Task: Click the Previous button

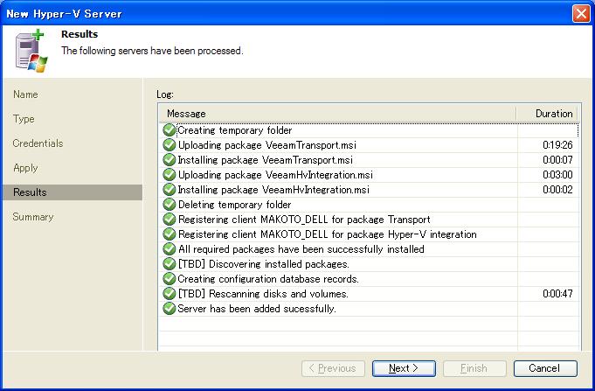Action: point(333,368)
